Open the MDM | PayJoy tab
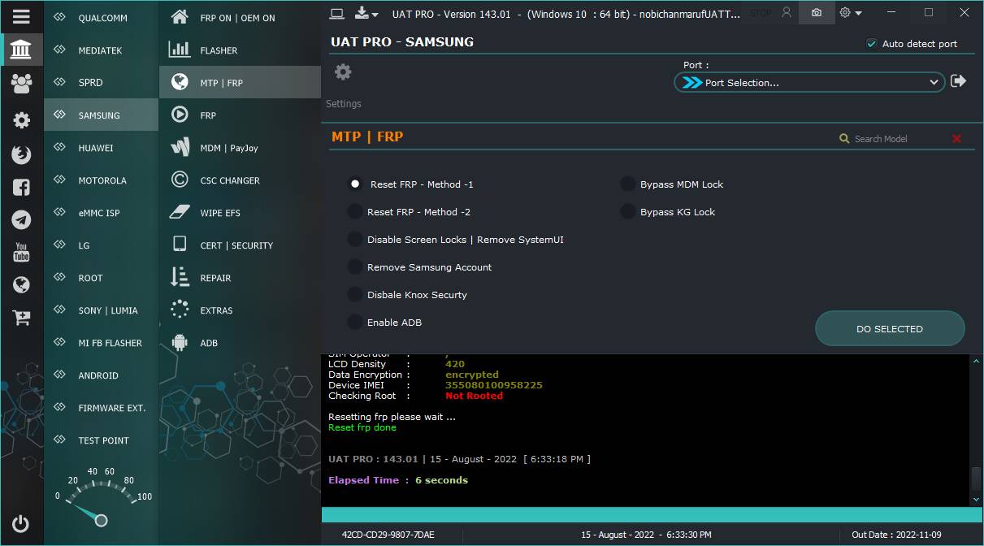The width and height of the screenshot is (984, 546). point(240,148)
